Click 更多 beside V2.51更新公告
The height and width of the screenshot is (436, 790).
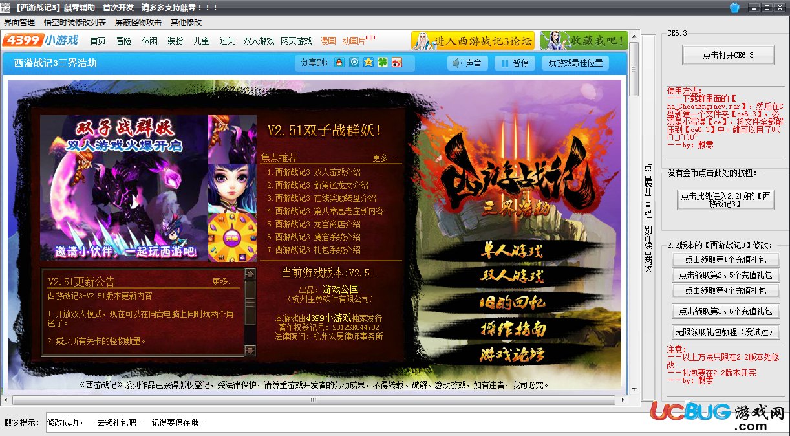coord(225,282)
